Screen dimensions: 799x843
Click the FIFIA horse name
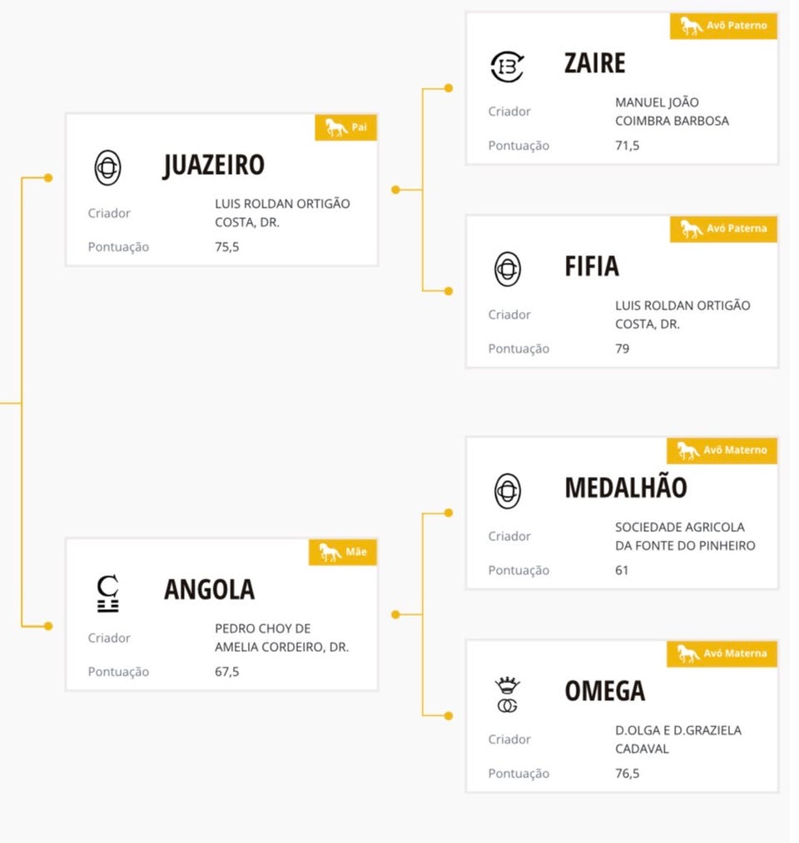click(591, 266)
